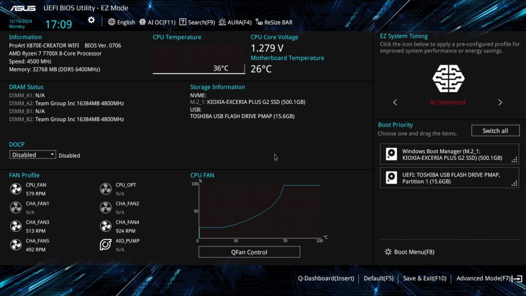
Task: Click the Advanced Mode exit arrow icon
Action: coord(518,279)
